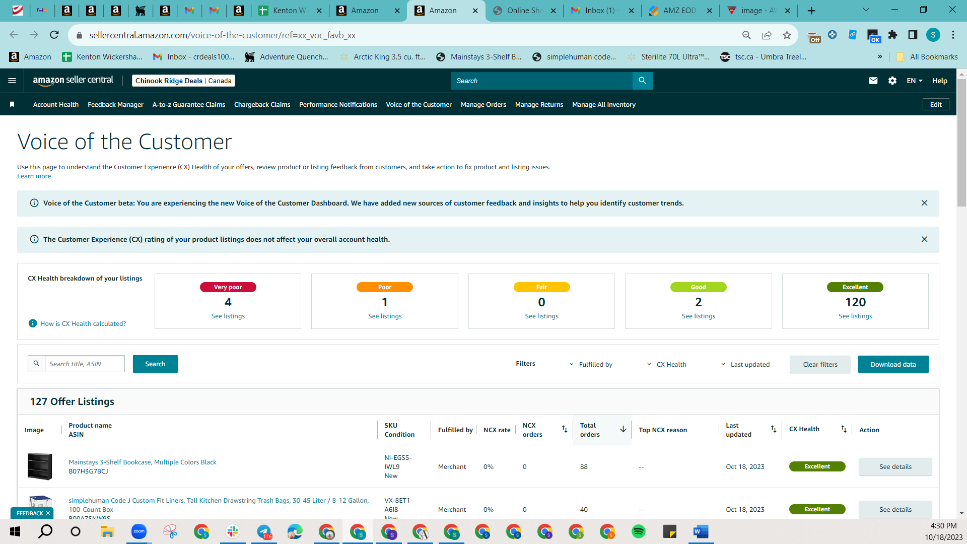Sort by NCX orders column arrows

click(x=565, y=429)
